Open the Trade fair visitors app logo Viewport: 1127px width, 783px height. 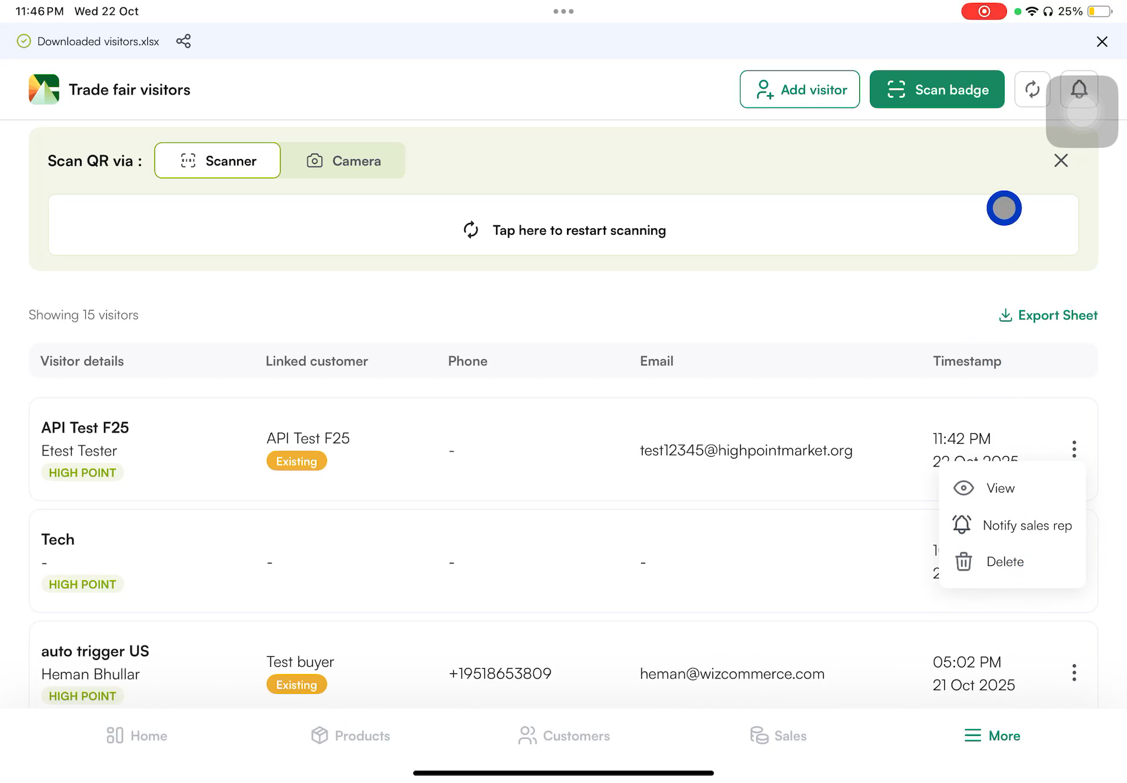point(43,89)
